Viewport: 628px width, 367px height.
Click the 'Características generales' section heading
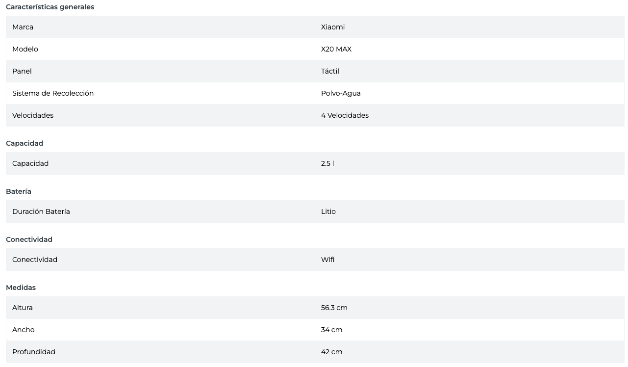(50, 7)
